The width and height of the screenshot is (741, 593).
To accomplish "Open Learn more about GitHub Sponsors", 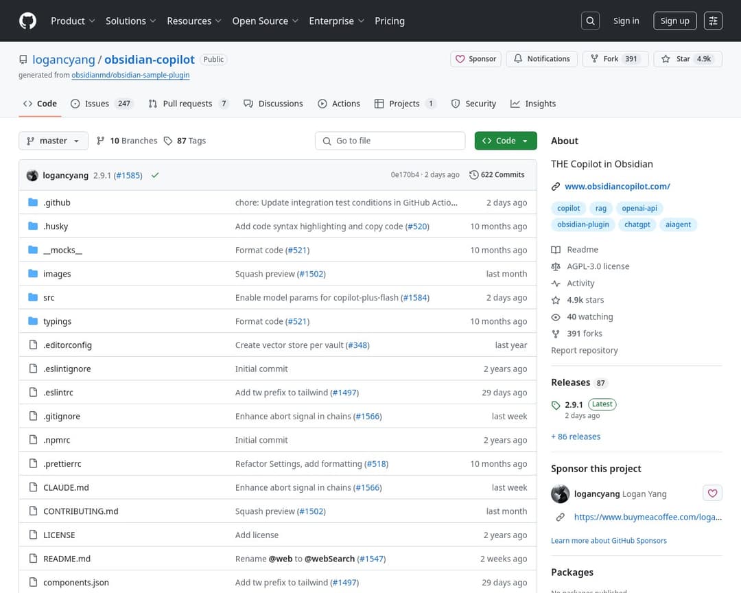I will click(609, 541).
